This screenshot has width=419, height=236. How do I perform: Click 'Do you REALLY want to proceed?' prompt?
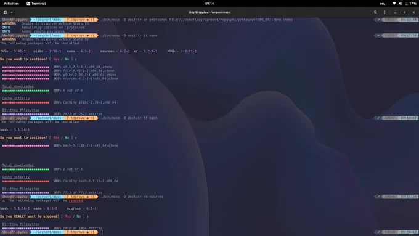[x=30, y=216]
